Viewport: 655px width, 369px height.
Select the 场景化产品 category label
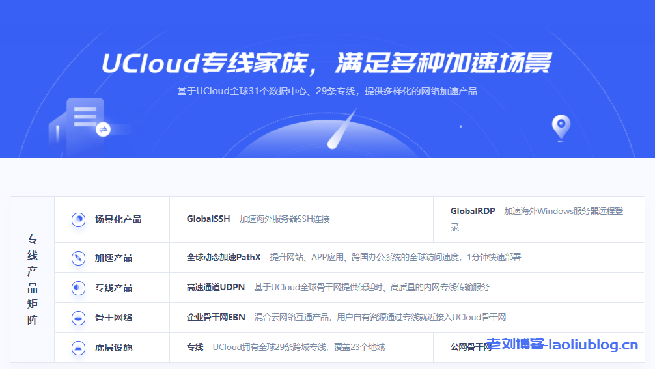(x=118, y=219)
